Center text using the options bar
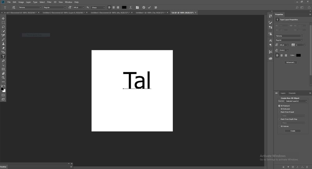 [x=114, y=7]
